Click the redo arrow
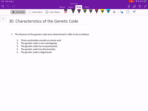Image resolution: width=148 pixels, height=111 pixels. (x=14, y=6)
